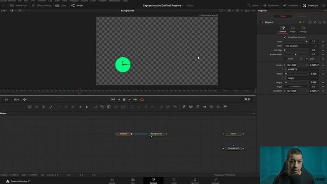Open the viewer zoom percentage dropdown
Viewport: 327px width, 184px height.
click(x=4, y=10)
